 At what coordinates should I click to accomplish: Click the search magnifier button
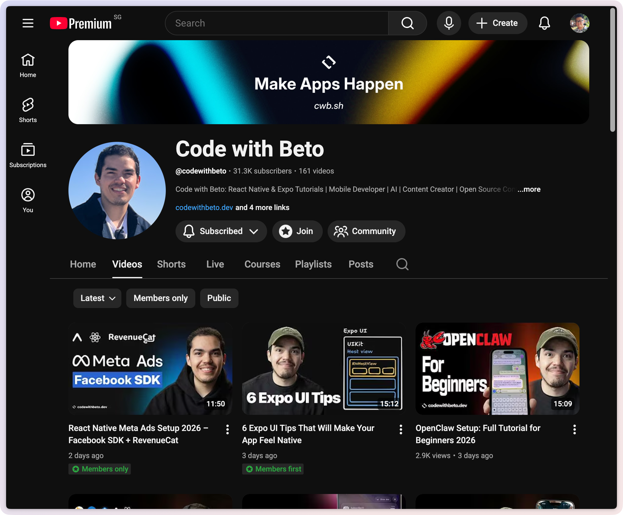pos(407,23)
